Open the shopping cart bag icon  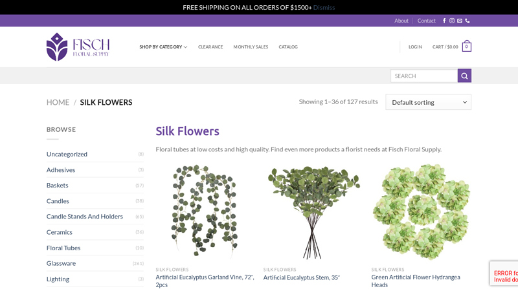pyautogui.click(x=466, y=47)
